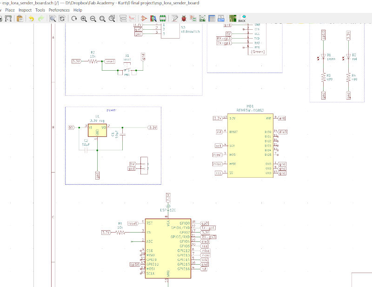The width and height of the screenshot is (372, 287).
Task: Zoom out of the schematic
Action: pos(93,19)
